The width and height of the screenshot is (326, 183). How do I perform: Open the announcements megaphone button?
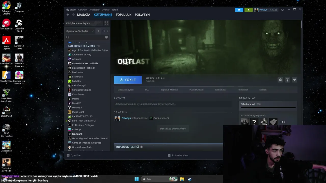(239, 10)
